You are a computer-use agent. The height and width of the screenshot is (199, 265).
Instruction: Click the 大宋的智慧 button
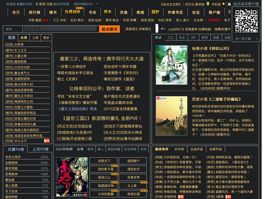(104, 194)
